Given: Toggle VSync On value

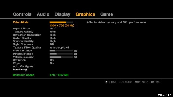Looking at the screenshot, I should (52, 63).
